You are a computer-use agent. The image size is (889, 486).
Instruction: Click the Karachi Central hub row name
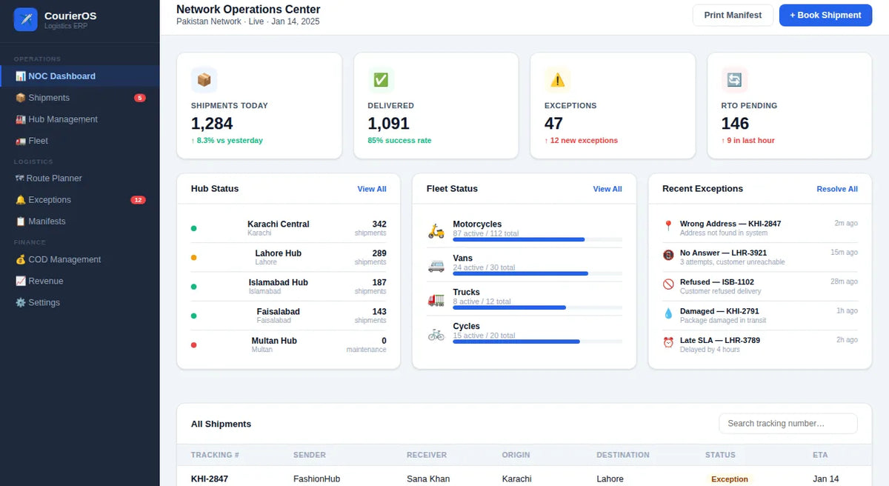point(279,224)
